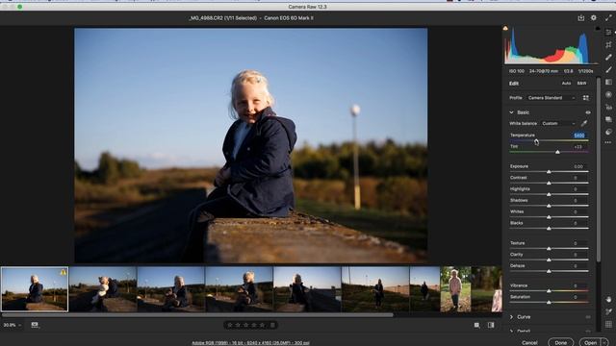This screenshot has width=616, height=346.
Task: Toggle highlight clipping warning on histogram
Action: tap(598, 28)
